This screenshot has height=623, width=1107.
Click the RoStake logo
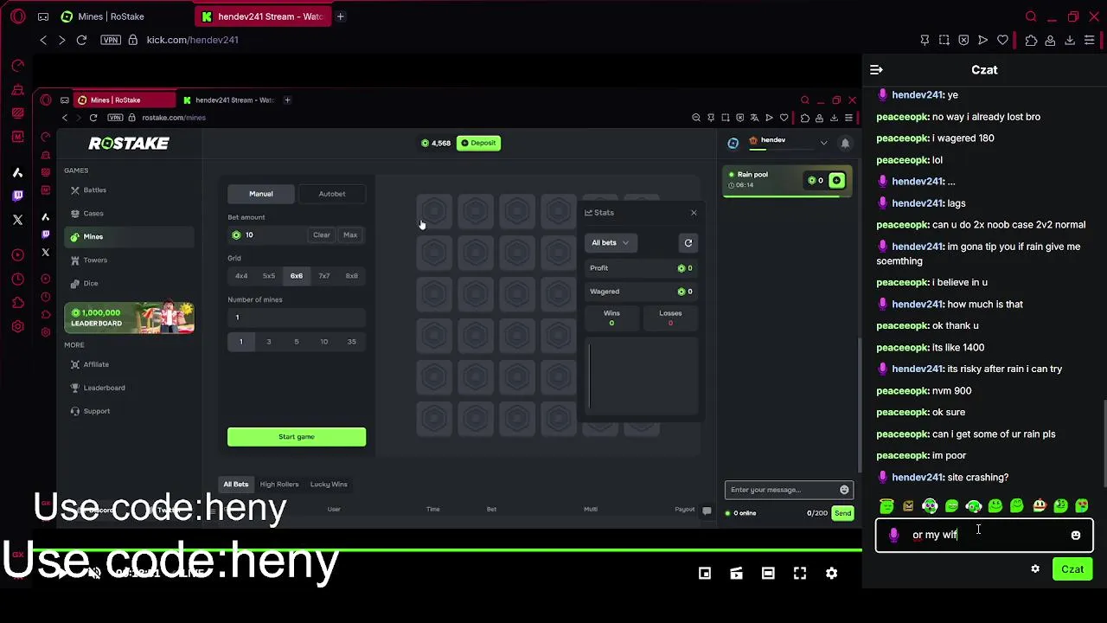point(129,143)
